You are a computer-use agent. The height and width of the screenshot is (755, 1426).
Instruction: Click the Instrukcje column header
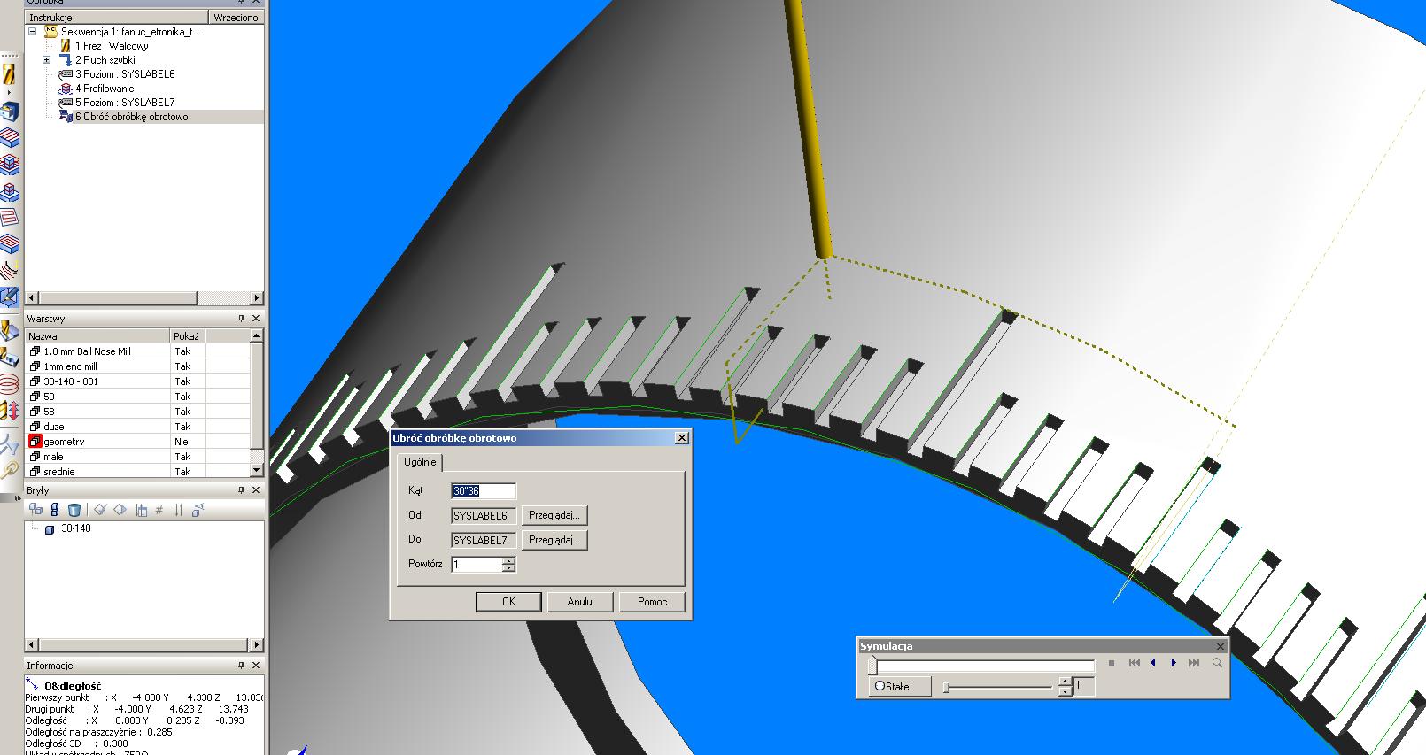pyautogui.click(x=117, y=18)
